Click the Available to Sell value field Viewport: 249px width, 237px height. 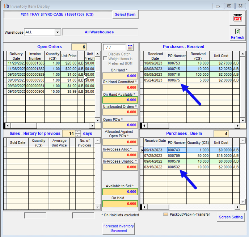point(120,192)
